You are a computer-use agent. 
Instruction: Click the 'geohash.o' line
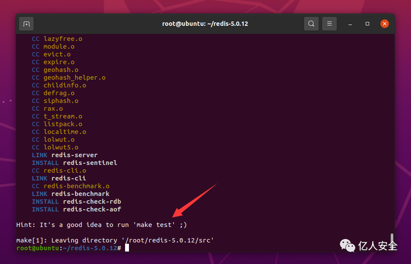click(55, 70)
